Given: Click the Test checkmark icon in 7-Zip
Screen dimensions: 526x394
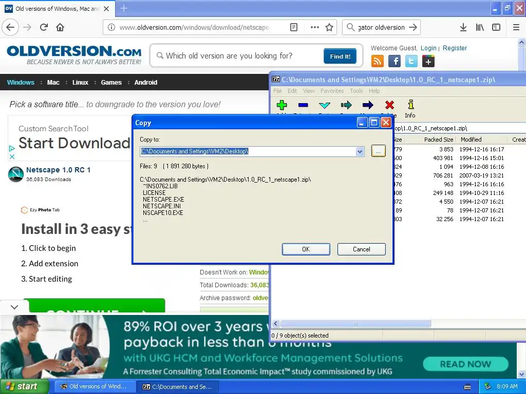Looking at the screenshot, I should click(x=325, y=105).
